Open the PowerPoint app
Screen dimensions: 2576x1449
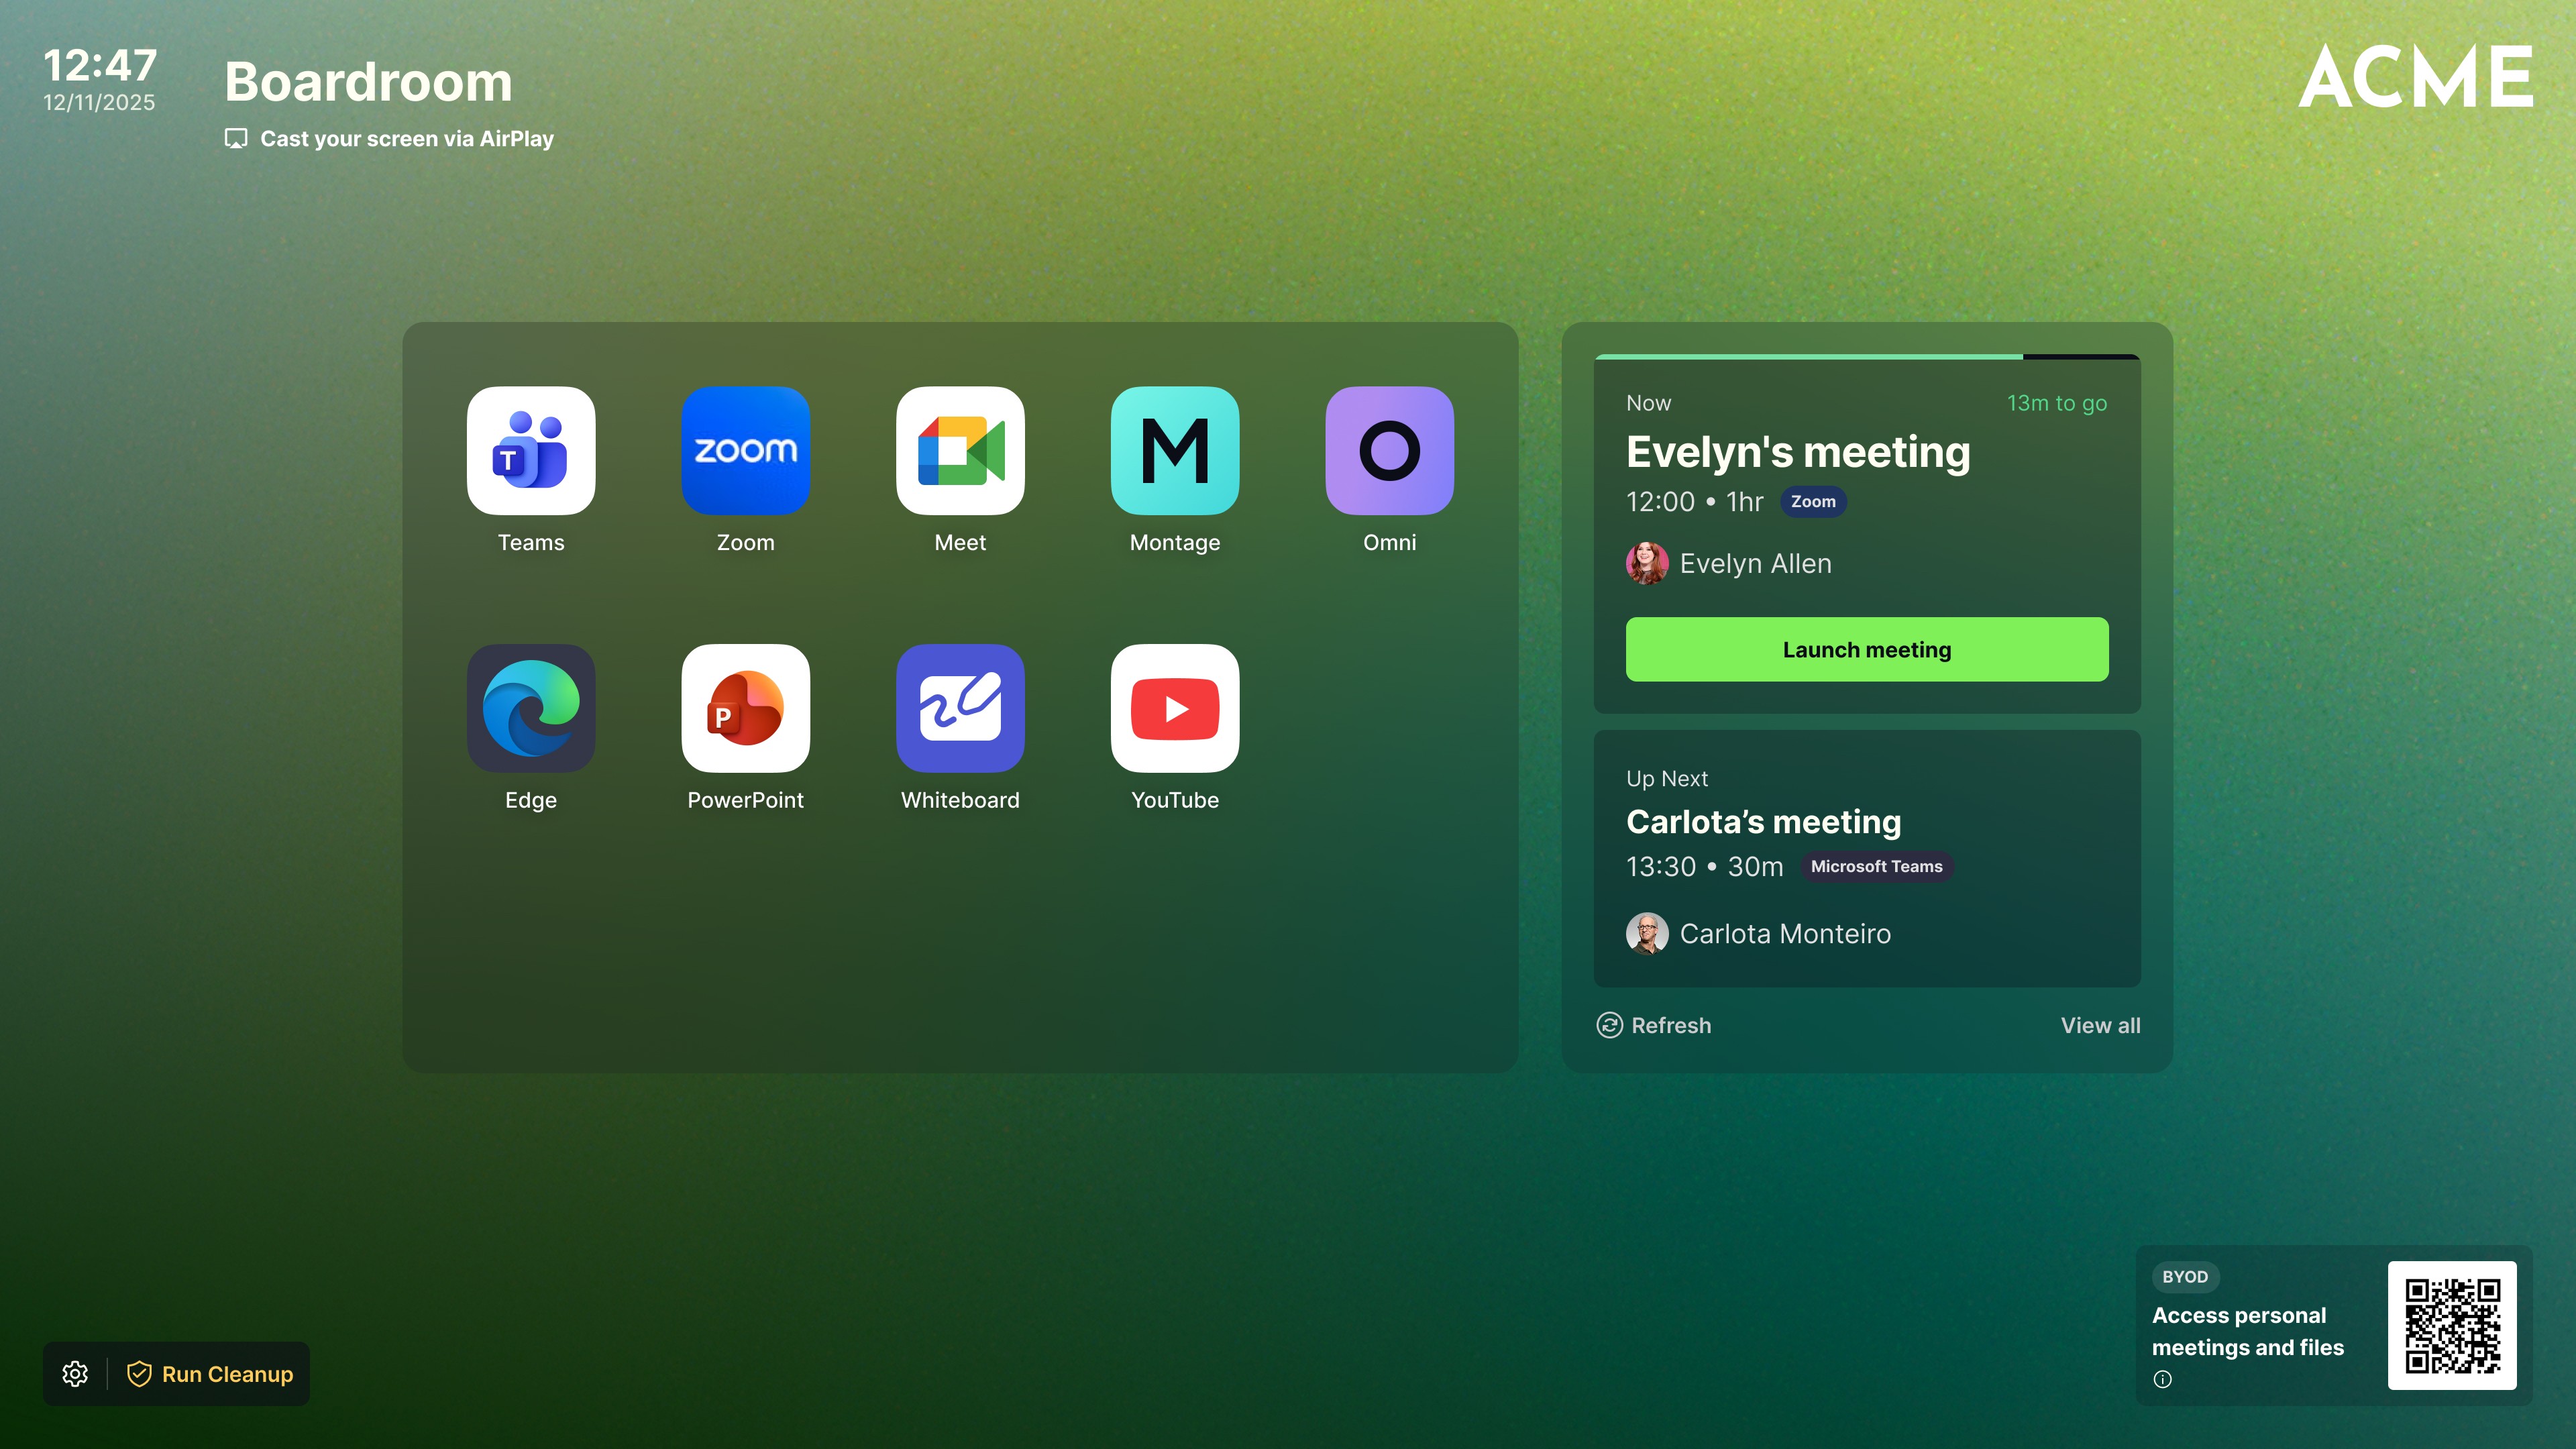pyautogui.click(x=745, y=708)
